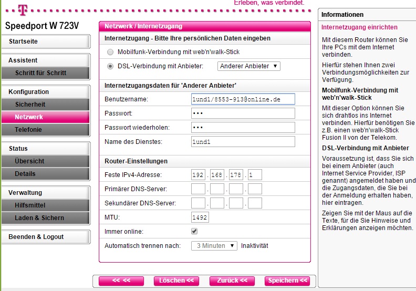Open Laden & Sichern page

click(x=40, y=218)
